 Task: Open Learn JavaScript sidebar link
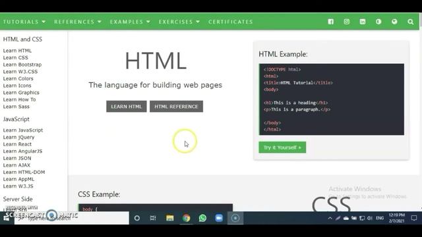point(23,130)
